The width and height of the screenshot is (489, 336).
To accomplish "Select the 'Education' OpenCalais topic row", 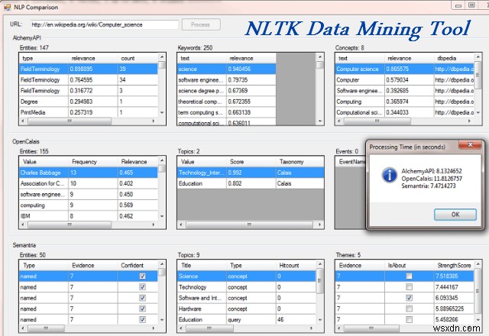I will (251, 183).
